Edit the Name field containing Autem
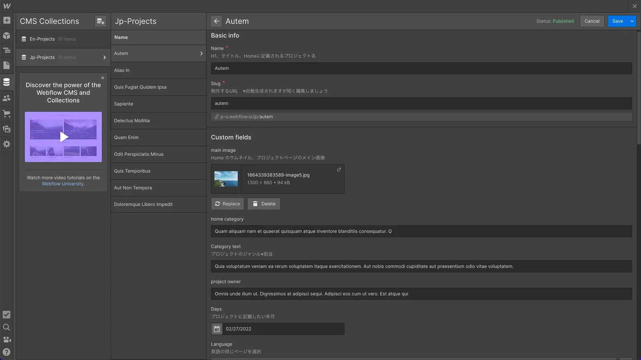Viewport: 641px width, 360px height. pyautogui.click(x=421, y=68)
